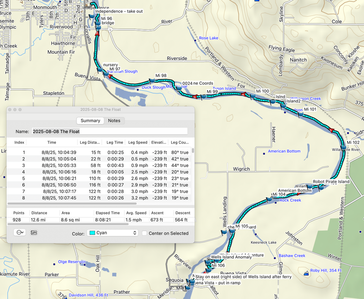Select the Rock Creek point marker

point(276,203)
